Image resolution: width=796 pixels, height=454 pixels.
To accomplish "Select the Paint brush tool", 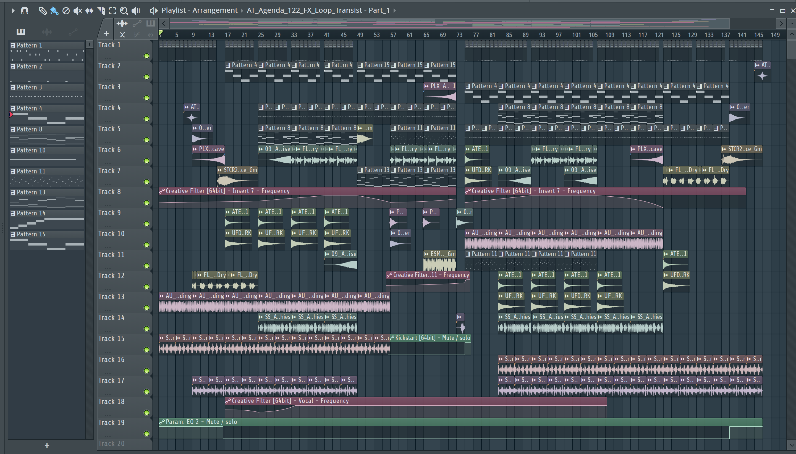I will pyautogui.click(x=54, y=11).
